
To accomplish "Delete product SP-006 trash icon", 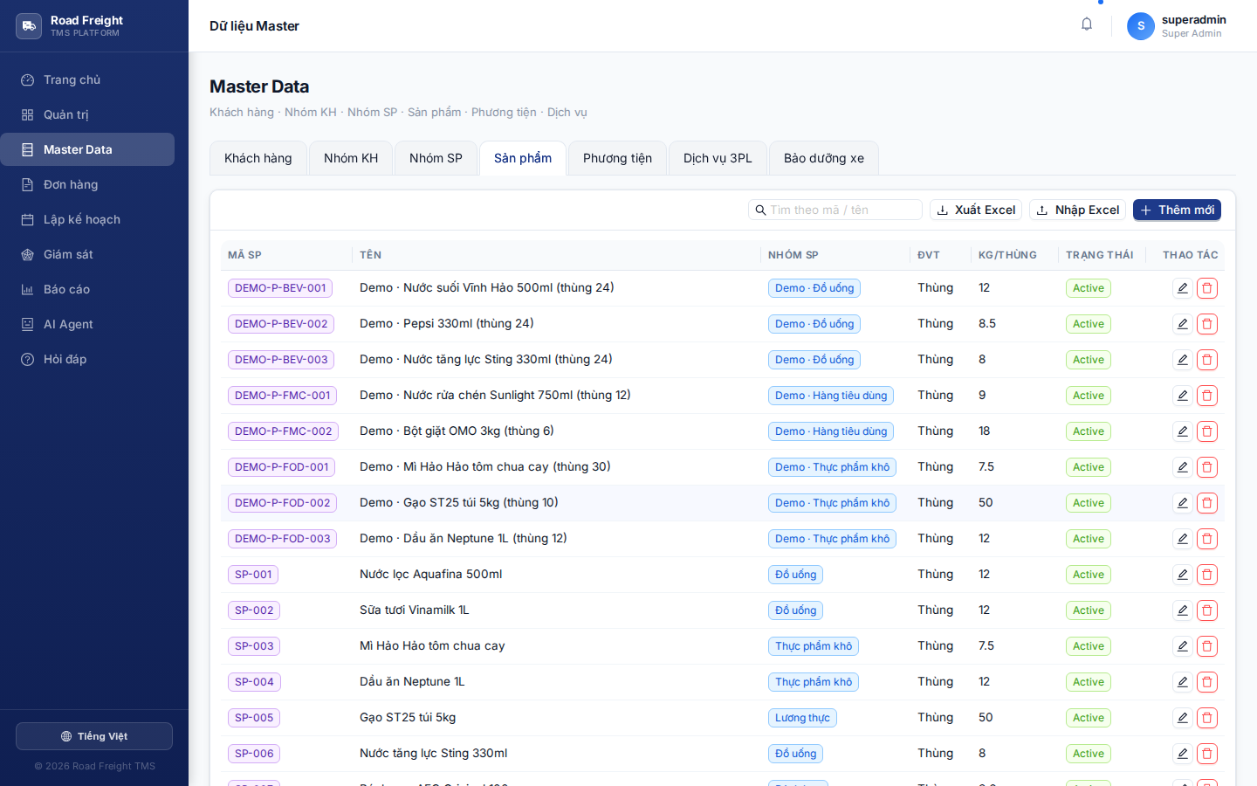I will click(x=1207, y=754).
